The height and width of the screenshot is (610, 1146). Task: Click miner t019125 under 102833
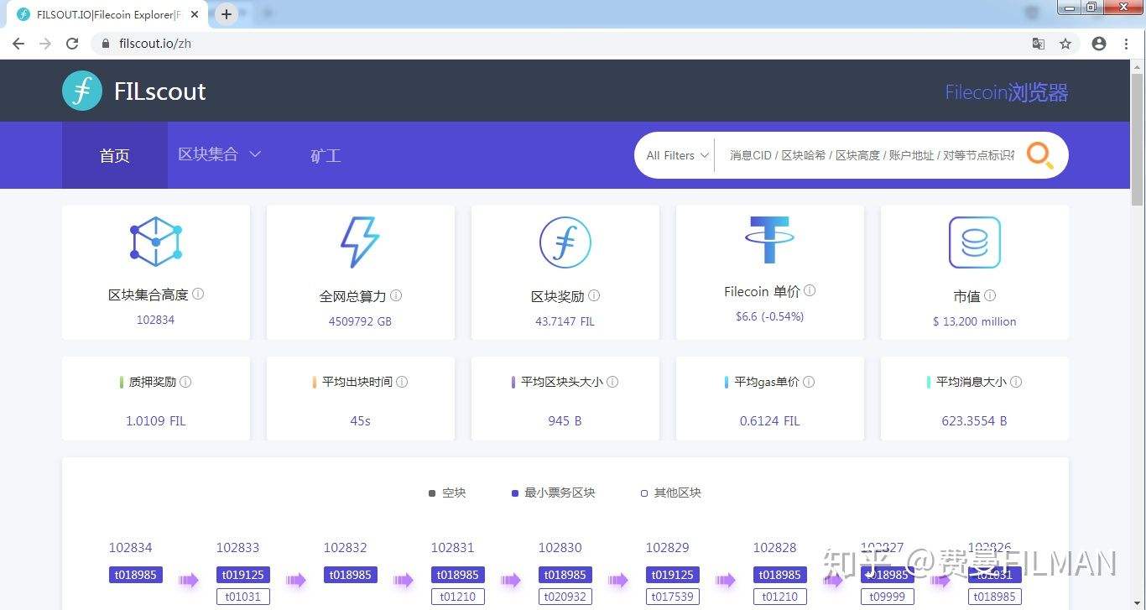tap(243, 575)
